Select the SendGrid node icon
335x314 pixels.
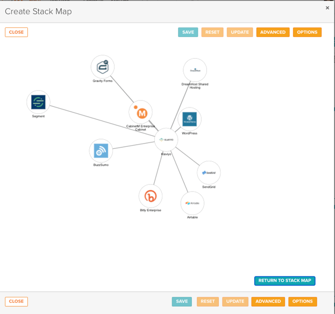click(x=209, y=173)
